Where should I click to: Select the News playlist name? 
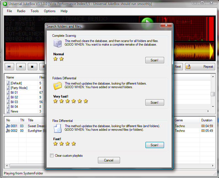pyautogui.click(x=14, y=111)
